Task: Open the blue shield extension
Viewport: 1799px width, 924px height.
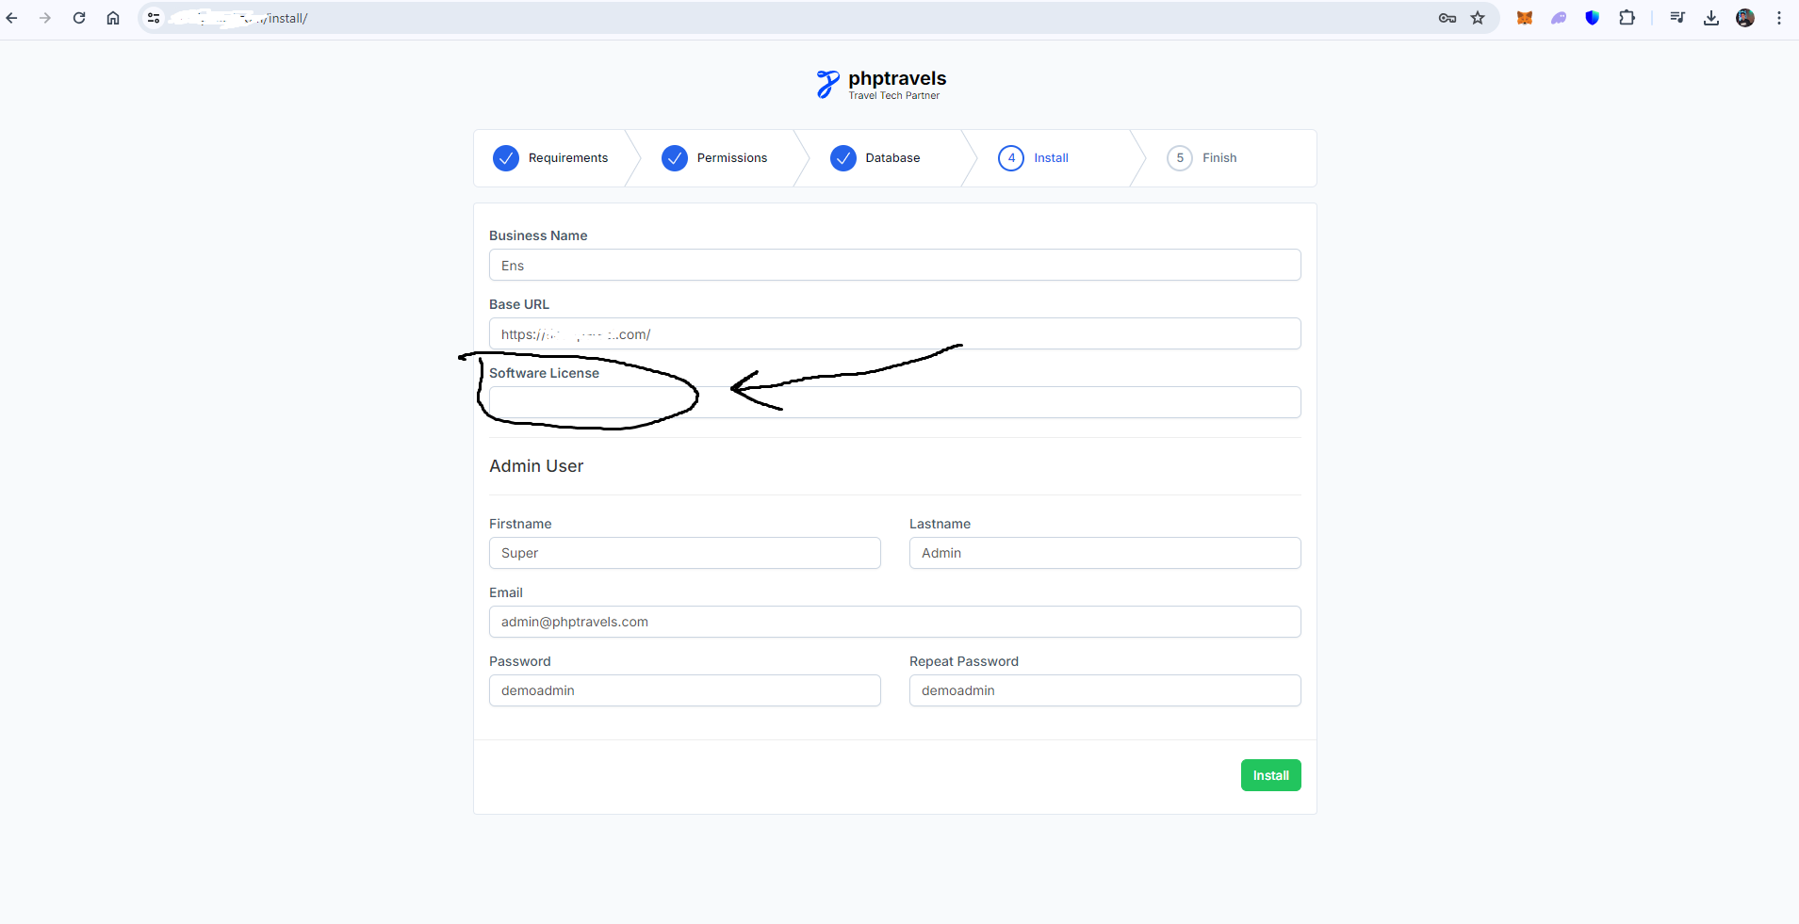Action: 1593,18
